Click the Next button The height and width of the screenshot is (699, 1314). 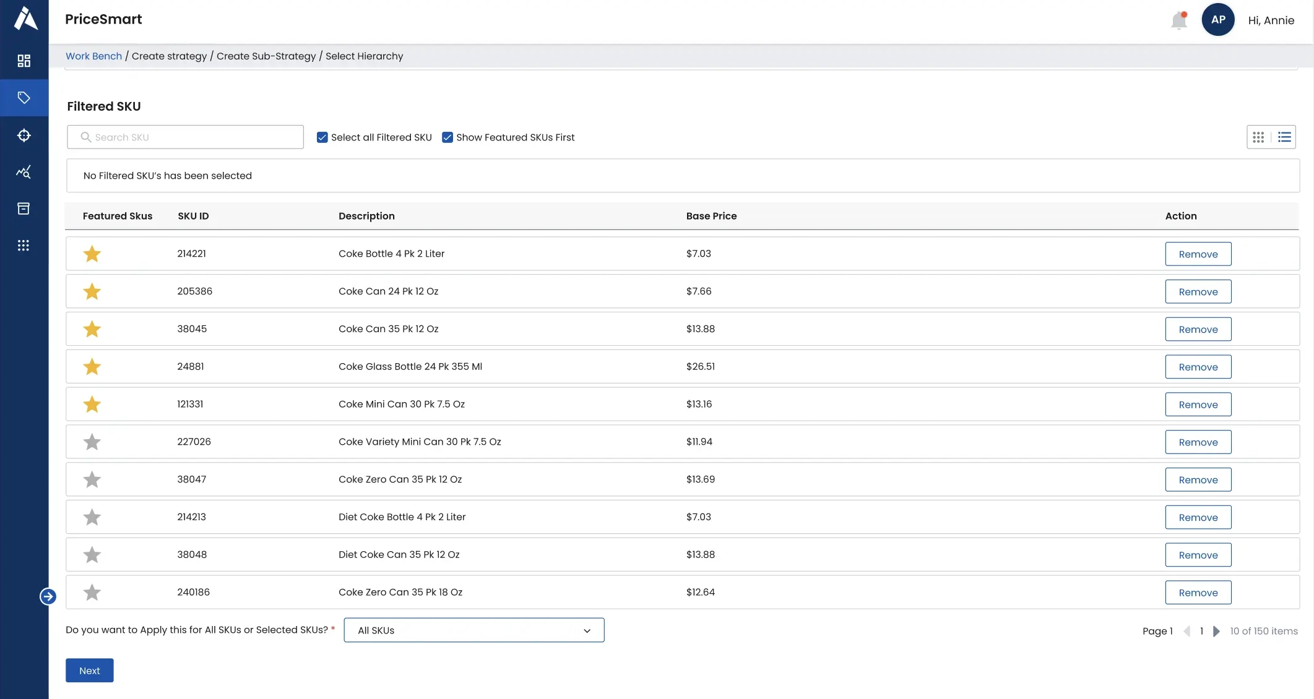click(x=90, y=671)
